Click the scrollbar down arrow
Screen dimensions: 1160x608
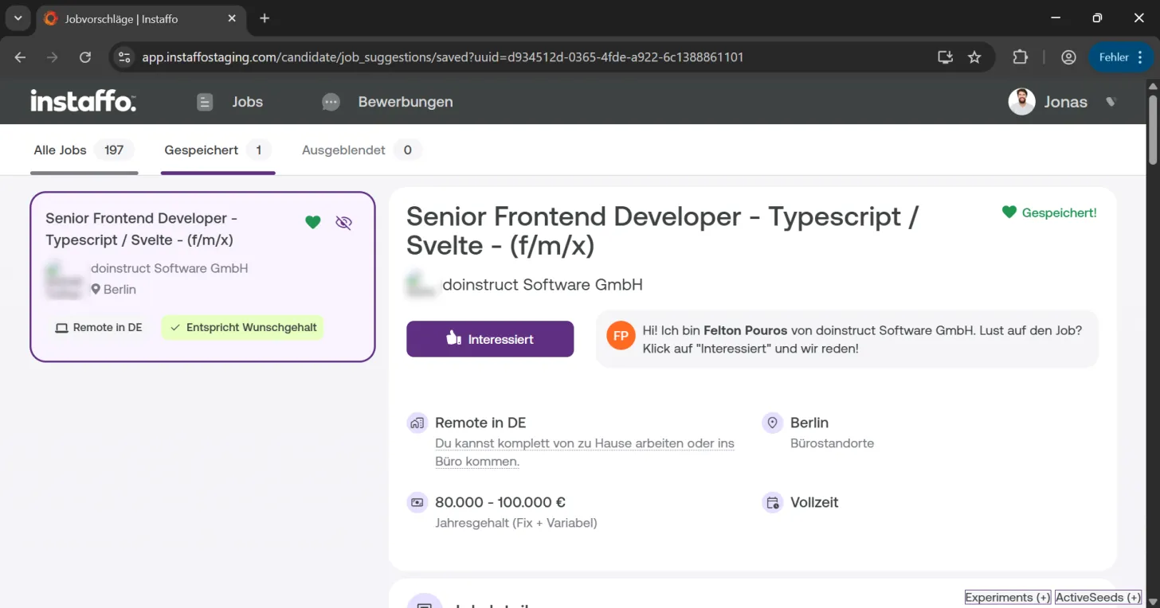1152,601
